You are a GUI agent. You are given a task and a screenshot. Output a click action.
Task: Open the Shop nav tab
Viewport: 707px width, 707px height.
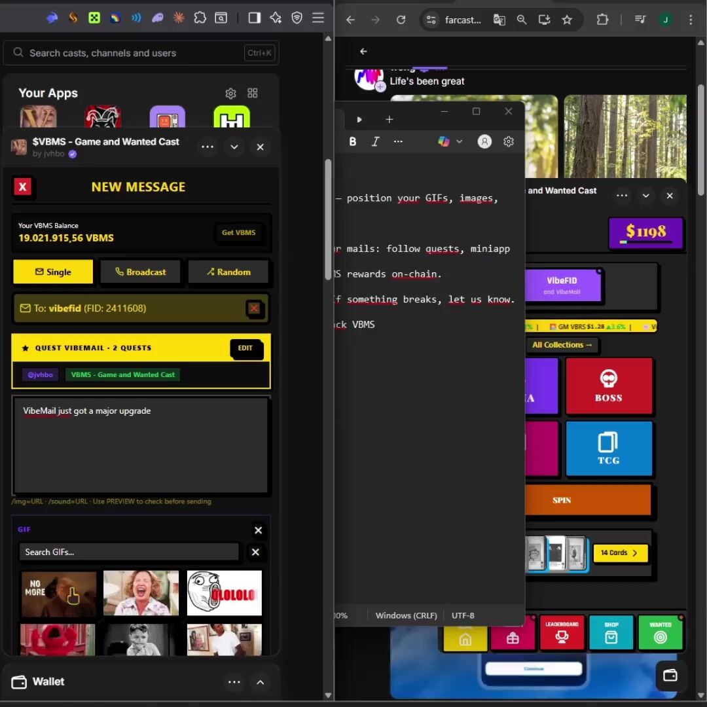(611, 632)
